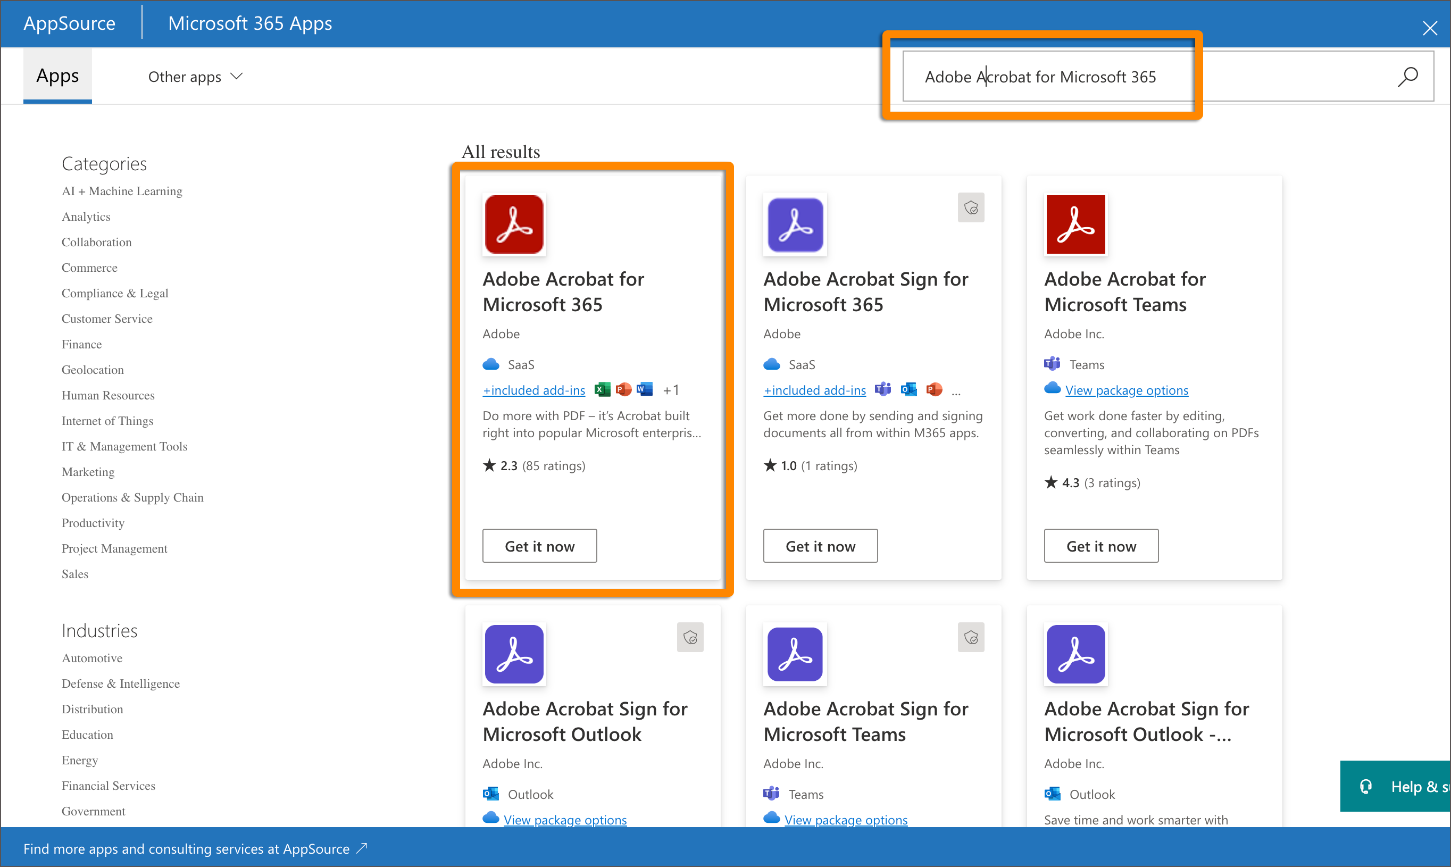Select the Finance category filter
Image resolution: width=1451 pixels, height=867 pixels.
click(81, 344)
